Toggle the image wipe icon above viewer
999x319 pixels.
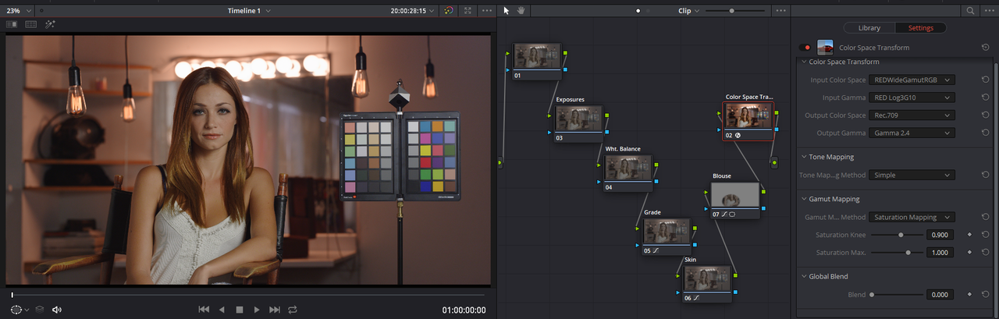(12, 24)
